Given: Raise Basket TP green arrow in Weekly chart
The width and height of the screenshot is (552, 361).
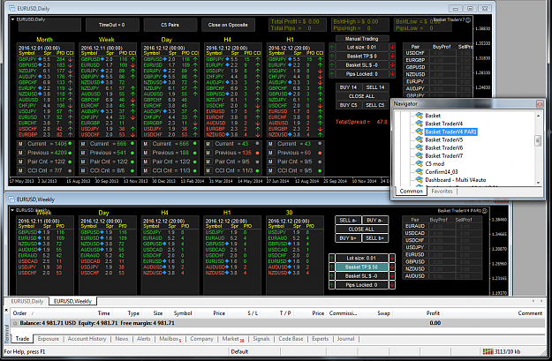Looking at the screenshot, I should tap(331, 267).
